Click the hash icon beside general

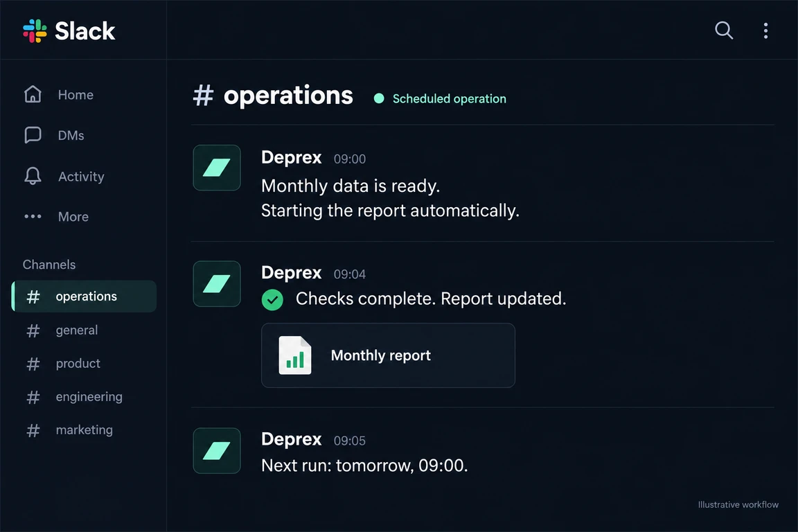33,331
